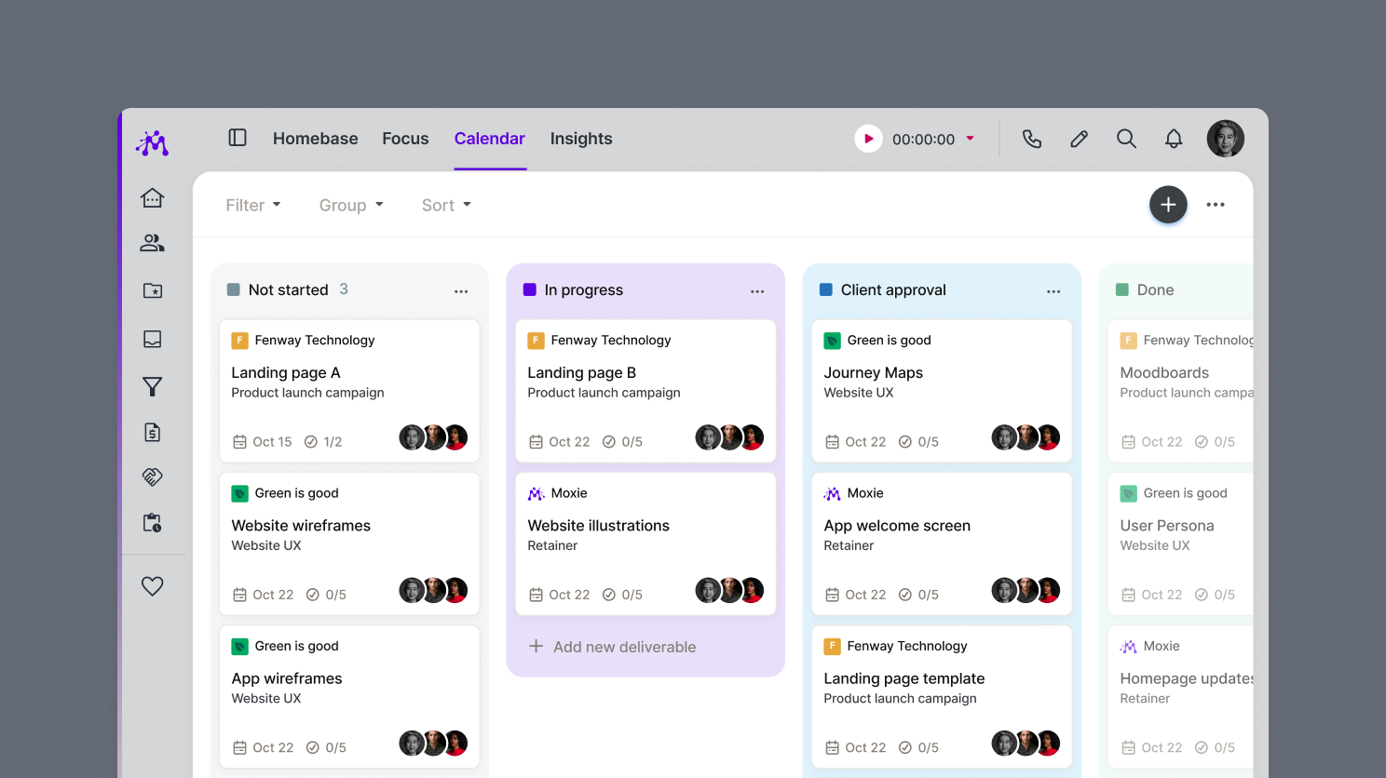Start the timer play button
This screenshot has width=1386, height=778.
click(x=868, y=139)
